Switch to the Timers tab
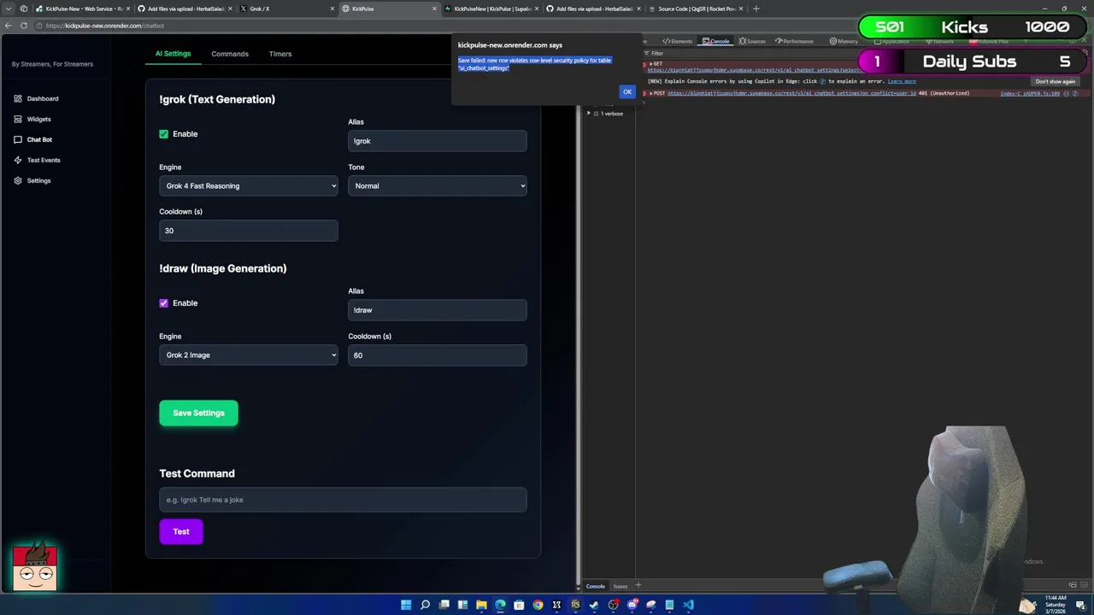This screenshot has width=1094, height=615. point(280,54)
